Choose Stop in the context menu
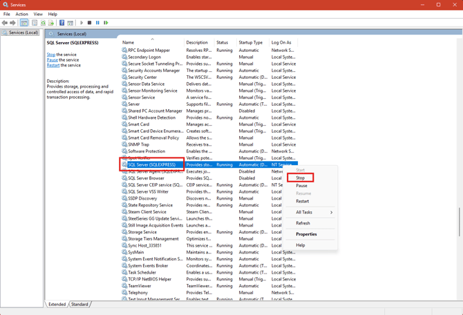 pyautogui.click(x=301, y=178)
